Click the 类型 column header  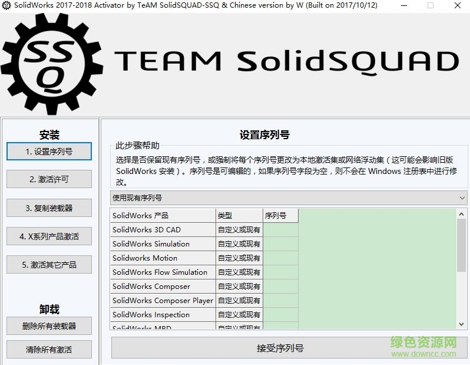(x=239, y=215)
